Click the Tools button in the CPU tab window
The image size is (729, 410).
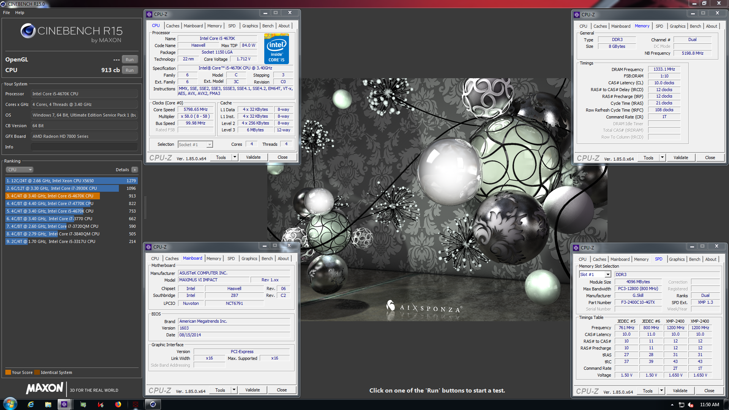221,157
